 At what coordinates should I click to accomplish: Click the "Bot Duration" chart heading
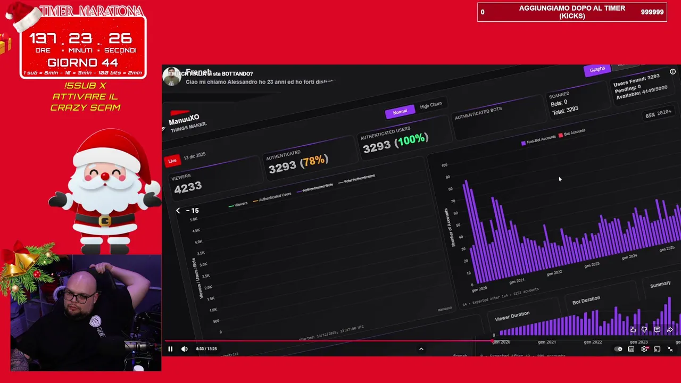pyautogui.click(x=586, y=301)
